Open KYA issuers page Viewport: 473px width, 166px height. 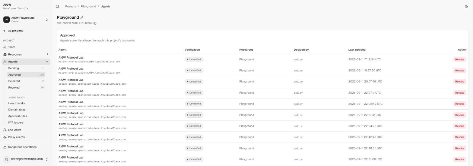(16, 122)
